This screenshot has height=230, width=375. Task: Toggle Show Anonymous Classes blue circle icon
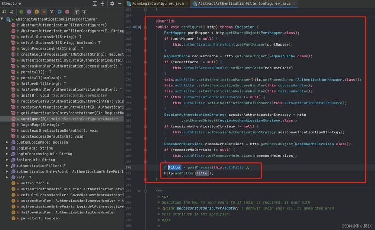[x=59, y=11]
